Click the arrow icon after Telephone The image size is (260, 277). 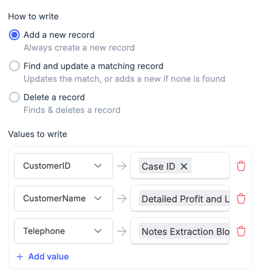click(x=122, y=231)
